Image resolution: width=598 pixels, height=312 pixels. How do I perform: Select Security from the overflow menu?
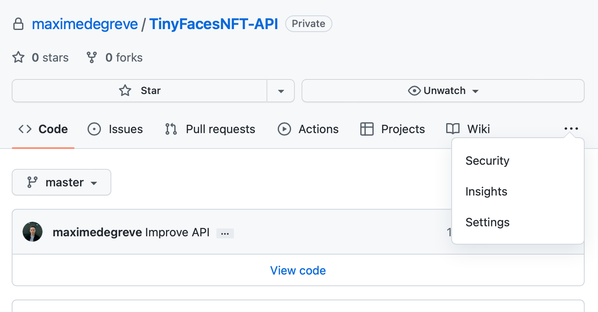487,161
